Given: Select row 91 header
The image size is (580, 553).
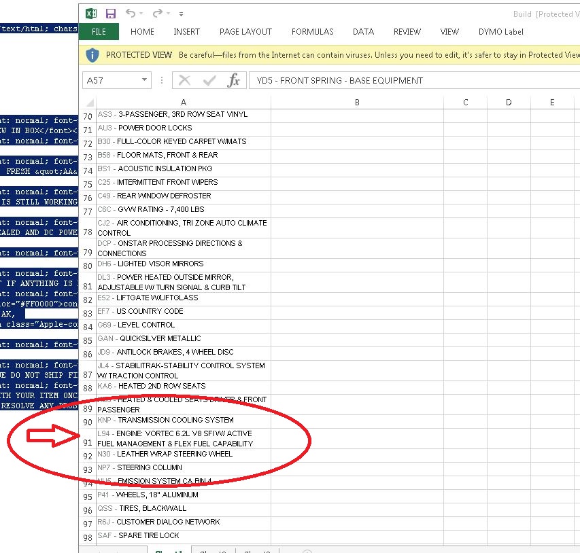Looking at the screenshot, I should click(x=88, y=439).
